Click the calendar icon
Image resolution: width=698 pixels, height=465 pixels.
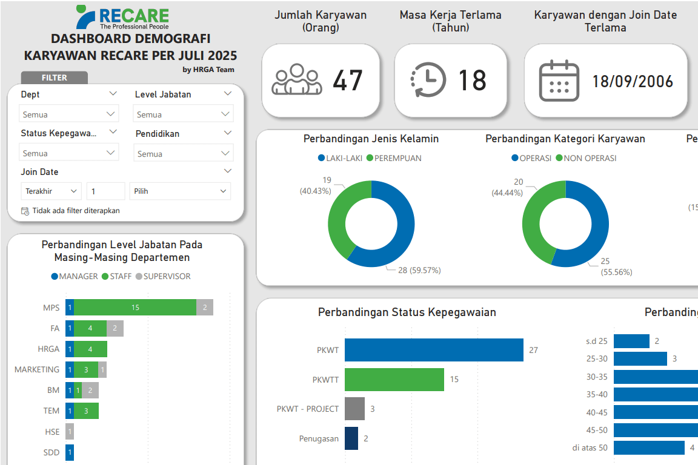(x=559, y=81)
